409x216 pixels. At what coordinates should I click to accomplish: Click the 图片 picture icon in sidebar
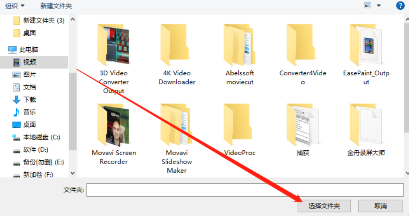point(16,75)
